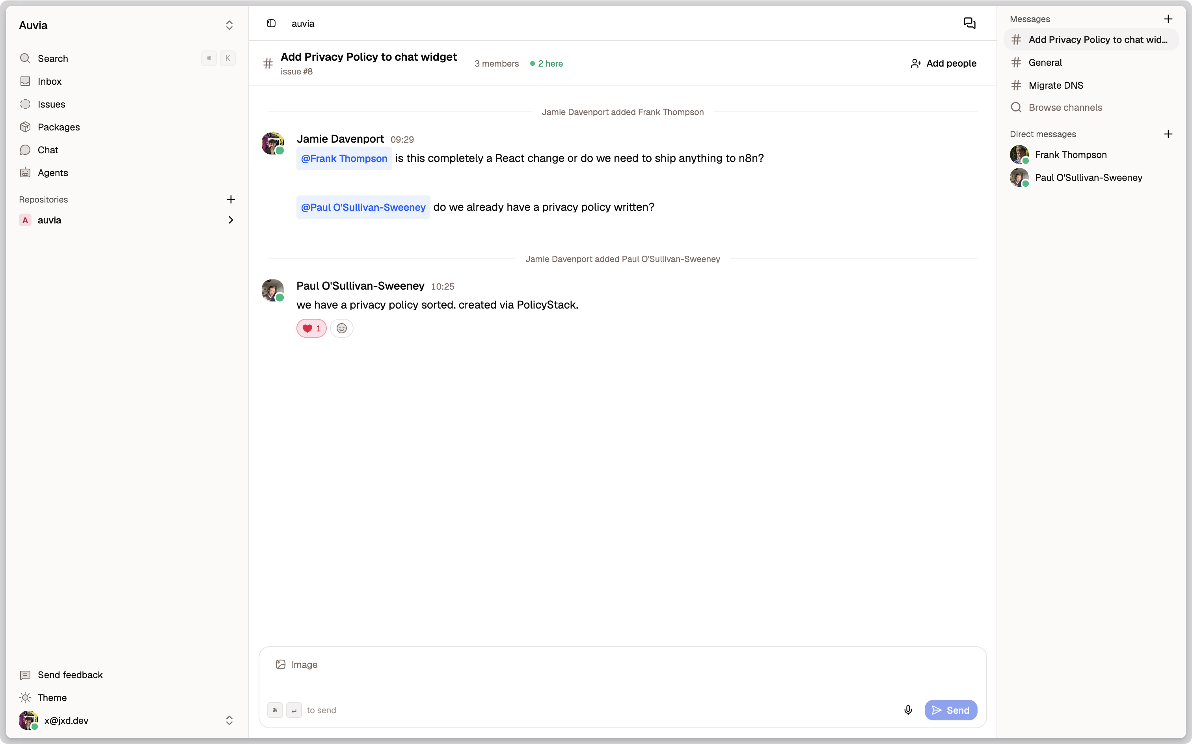Screen dimensions: 1192x744
Task: Click the x@jxd.dev user avatar
Action: (28, 720)
